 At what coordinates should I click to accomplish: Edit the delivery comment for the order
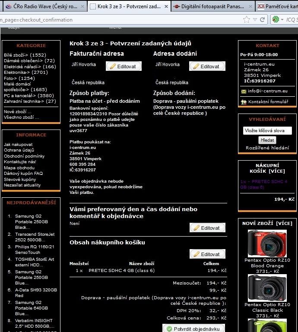click(208, 228)
